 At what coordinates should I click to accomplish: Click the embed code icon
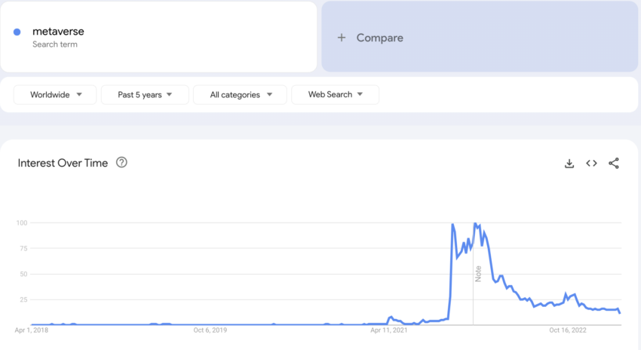coord(591,164)
